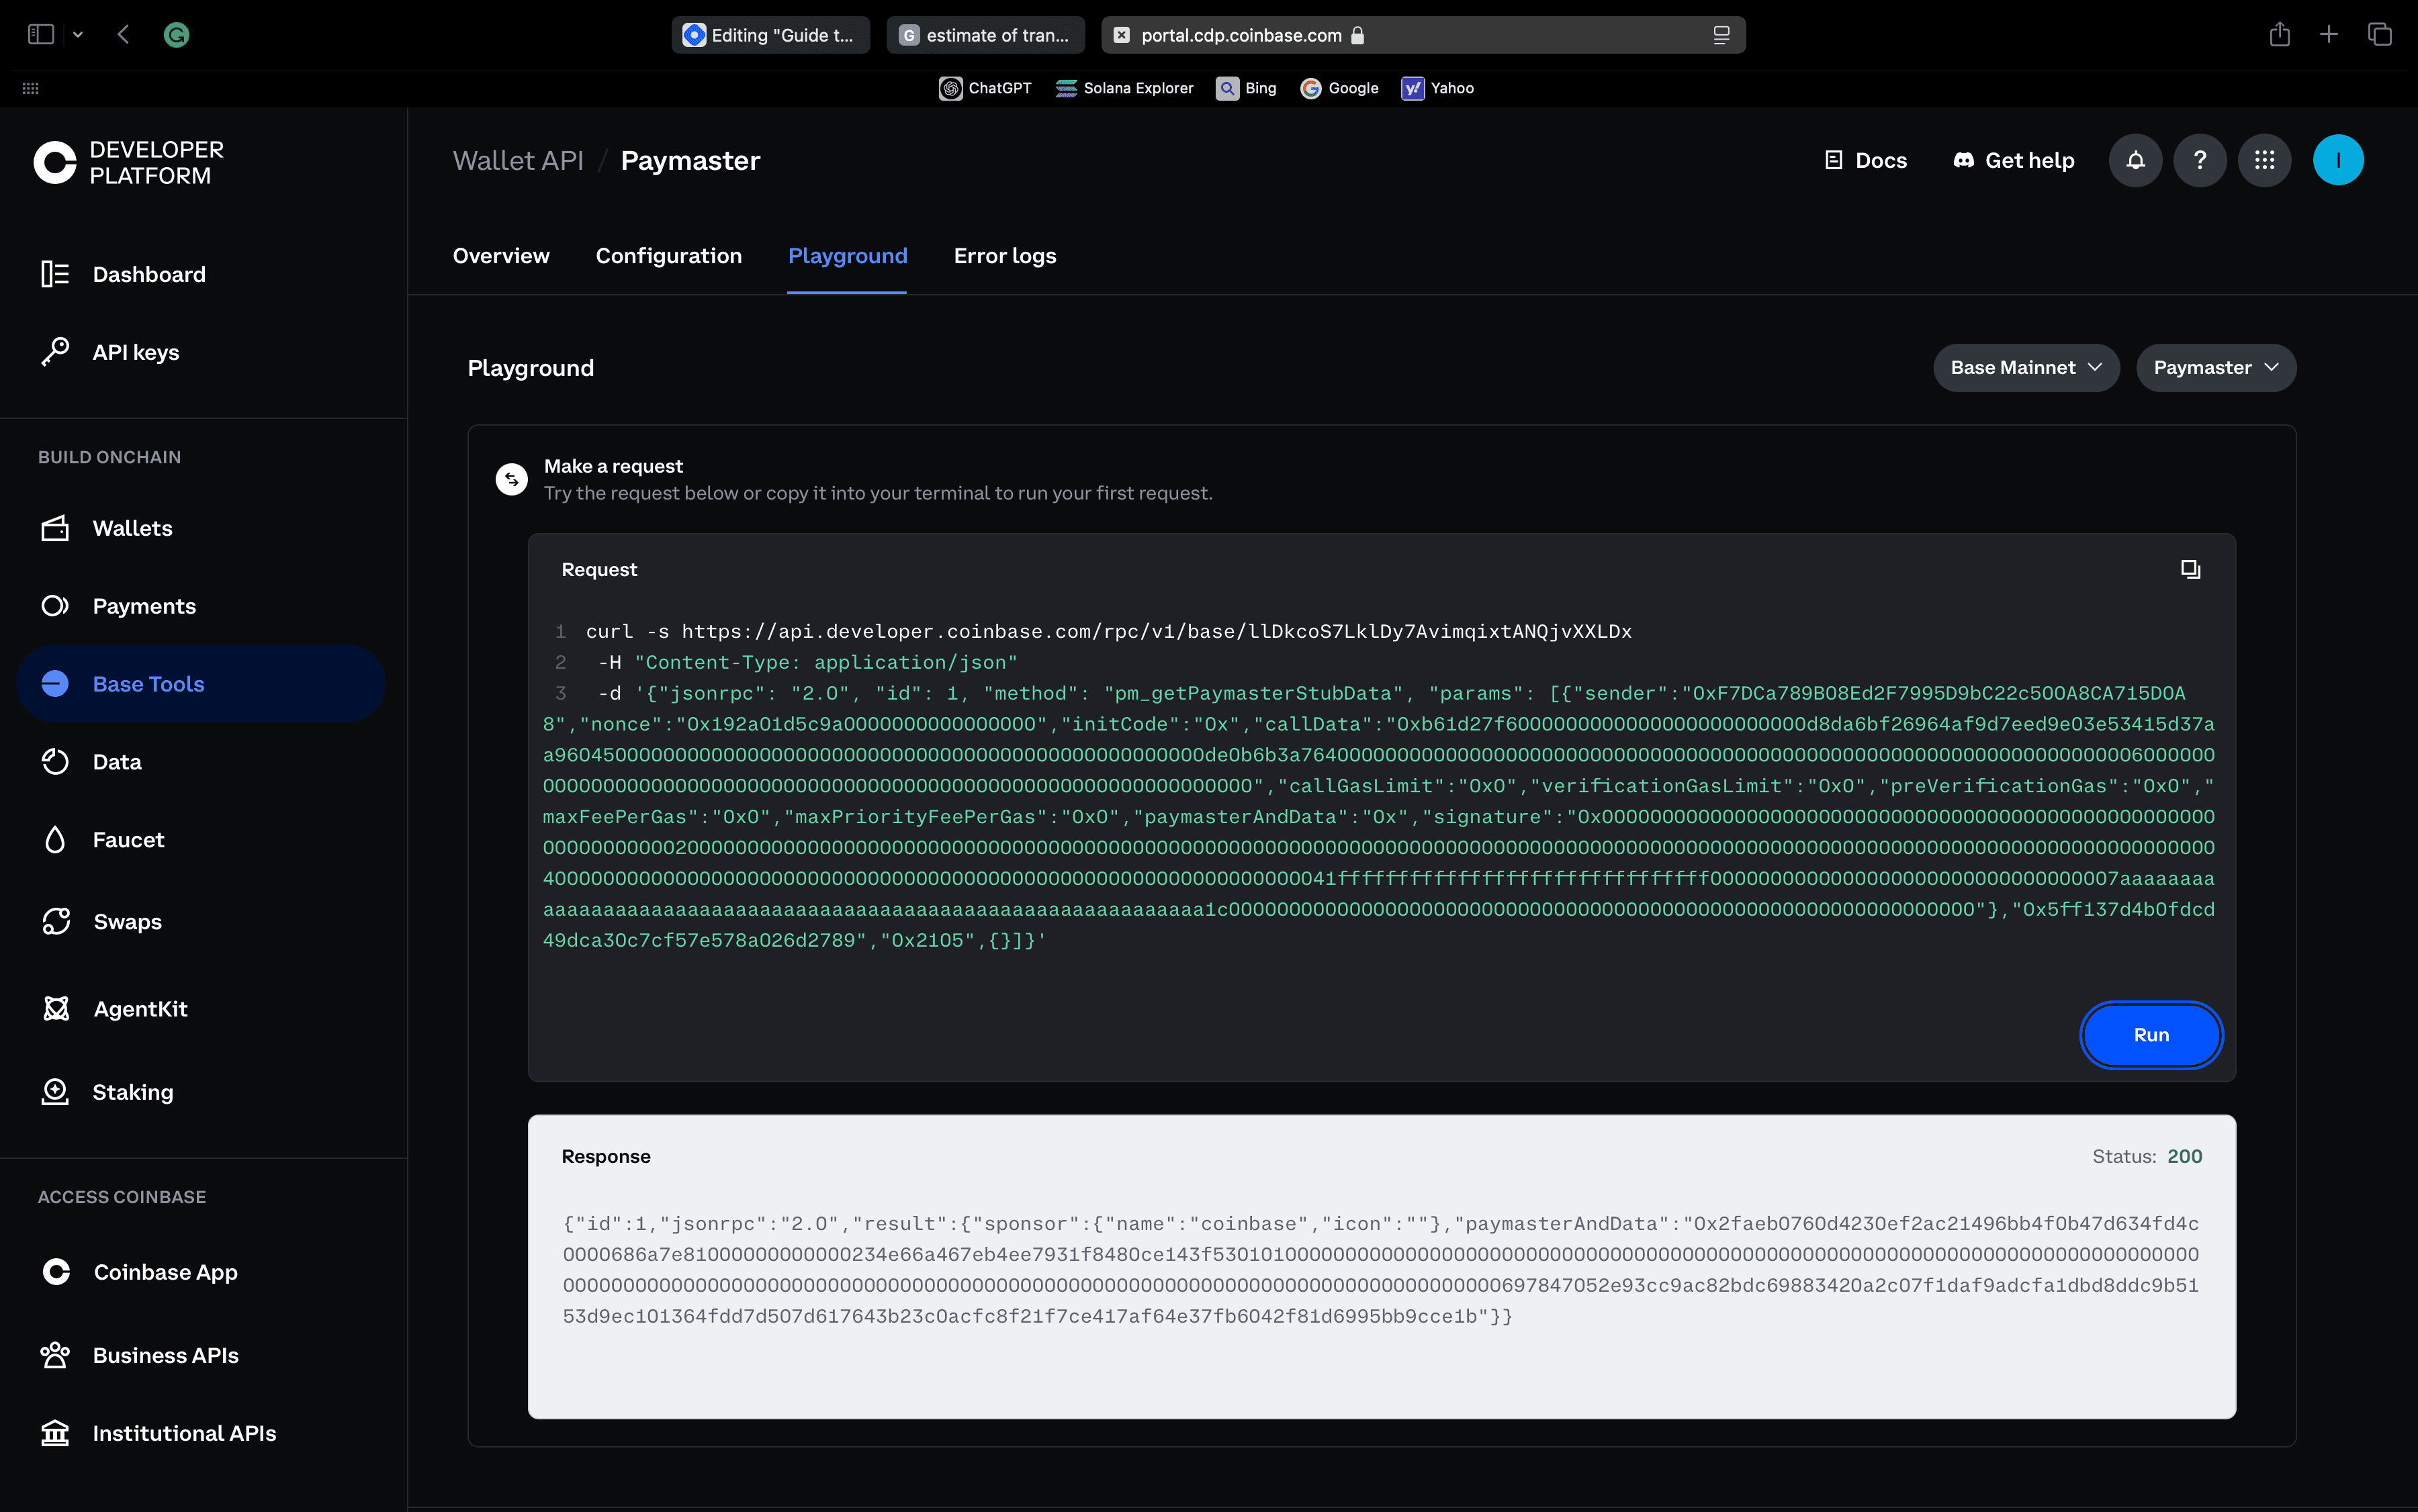This screenshot has height=1512, width=2418.
Task: Toggle the browser sidebar panel icon
Action: click(40, 35)
